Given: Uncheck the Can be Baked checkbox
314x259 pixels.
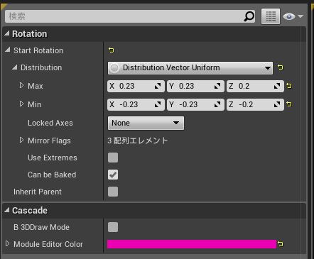Looking at the screenshot, I should tap(113, 175).
